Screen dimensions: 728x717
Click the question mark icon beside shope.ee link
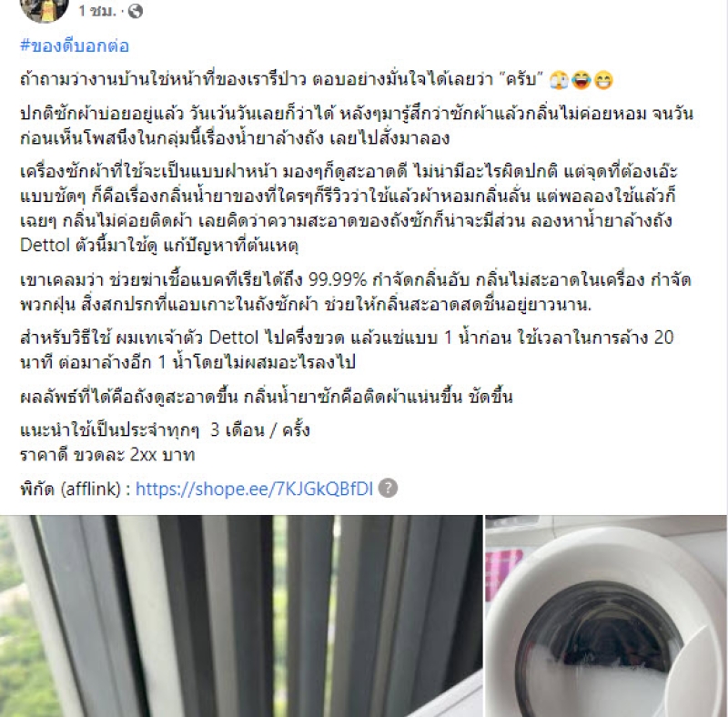point(389,488)
